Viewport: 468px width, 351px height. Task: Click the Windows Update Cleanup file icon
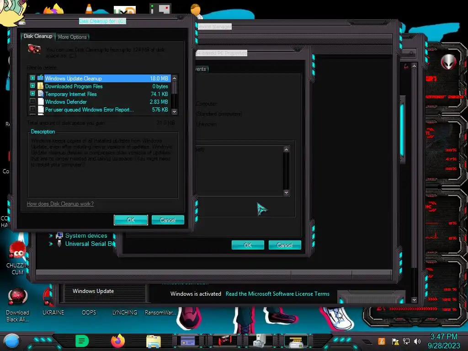coord(41,78)
